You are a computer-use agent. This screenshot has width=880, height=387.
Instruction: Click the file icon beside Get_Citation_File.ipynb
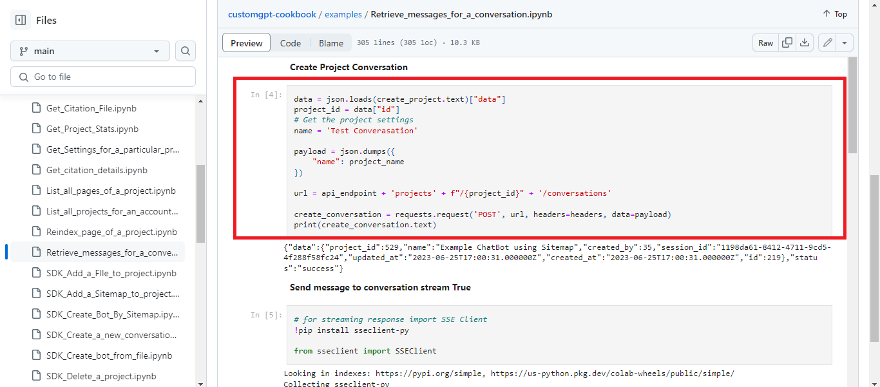pyautogui.click(x=35, y=108)
